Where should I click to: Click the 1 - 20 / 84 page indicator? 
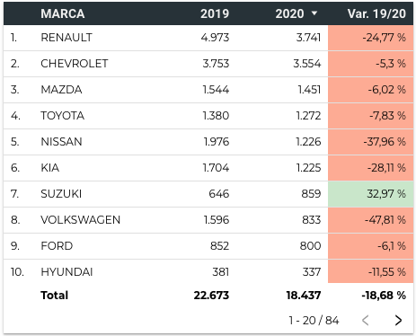click(x=314, y=321)
